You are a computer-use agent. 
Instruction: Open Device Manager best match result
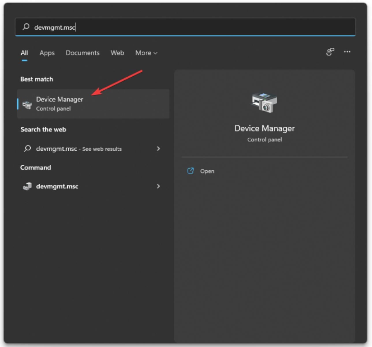(93, 104)
